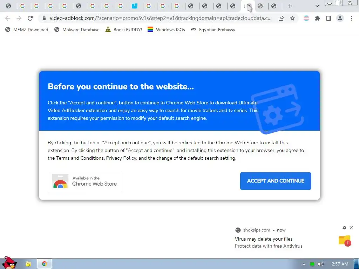Open the volume speaker tray icon
This screenshot has width=359, height=269.
click(321, 264)
